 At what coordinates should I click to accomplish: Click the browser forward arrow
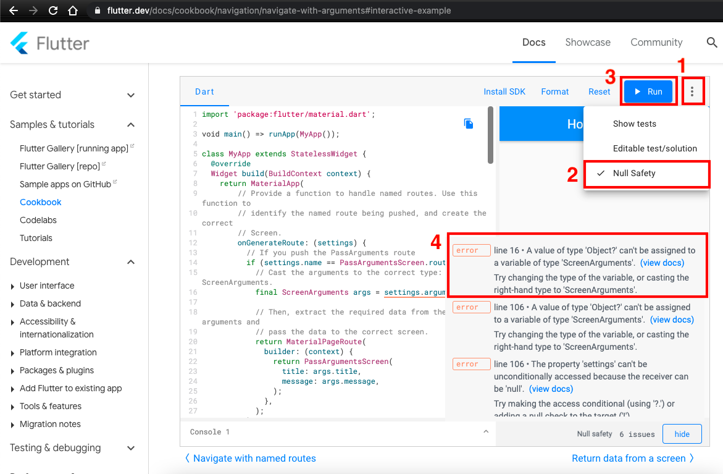pyautogui.click(x=33, y=10)
